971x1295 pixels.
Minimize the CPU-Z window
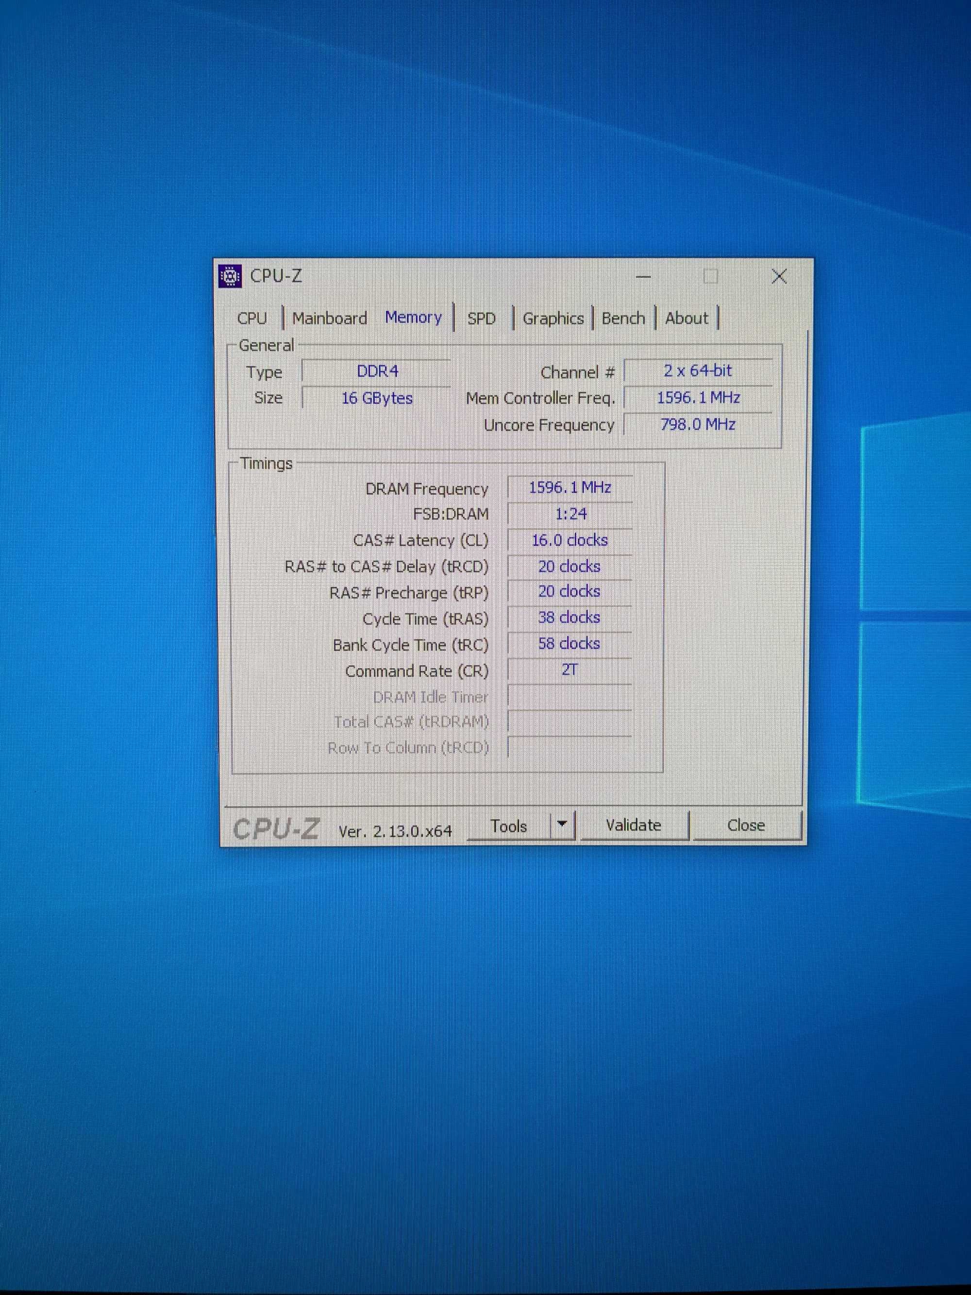pos(643,276)
